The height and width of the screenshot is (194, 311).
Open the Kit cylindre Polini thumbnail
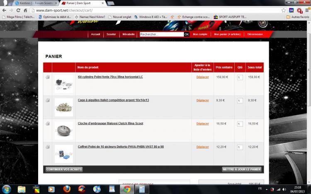point(64,84)
